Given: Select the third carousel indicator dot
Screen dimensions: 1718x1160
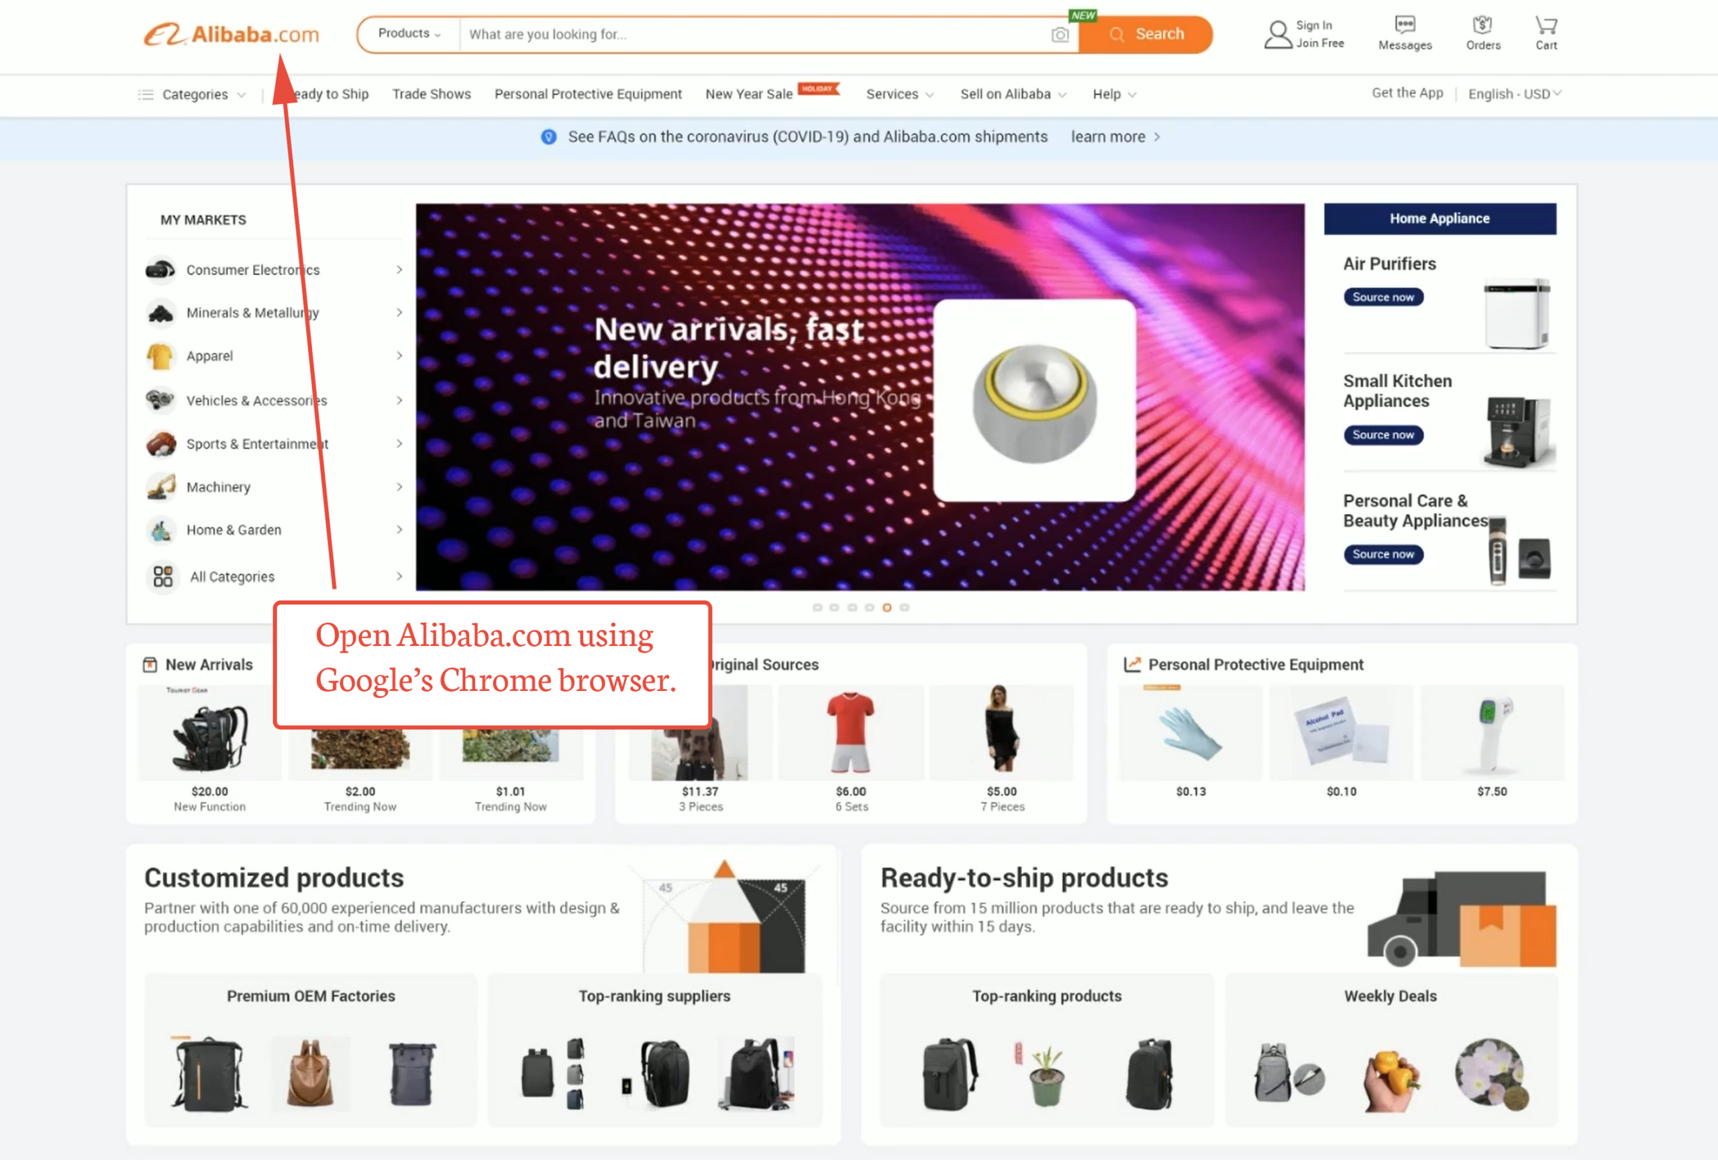Looking at the screenshot, I should (852, 607).
